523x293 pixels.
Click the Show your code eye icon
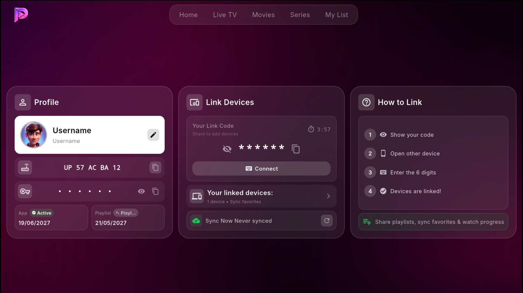(383, 135)
